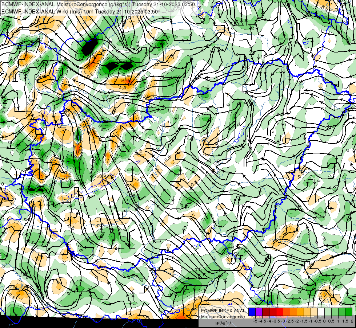Click the legend's MoistureConvergence label
The image size is (356, 328).
(223, 317)
